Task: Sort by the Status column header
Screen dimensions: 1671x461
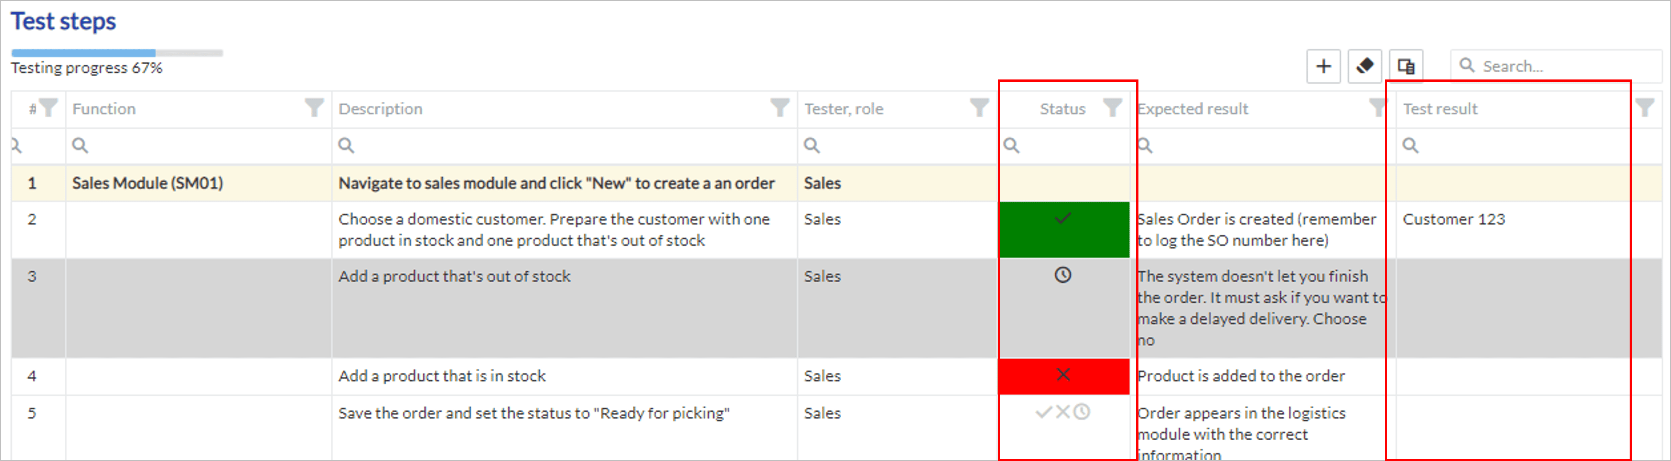Action: [1062, 109]
